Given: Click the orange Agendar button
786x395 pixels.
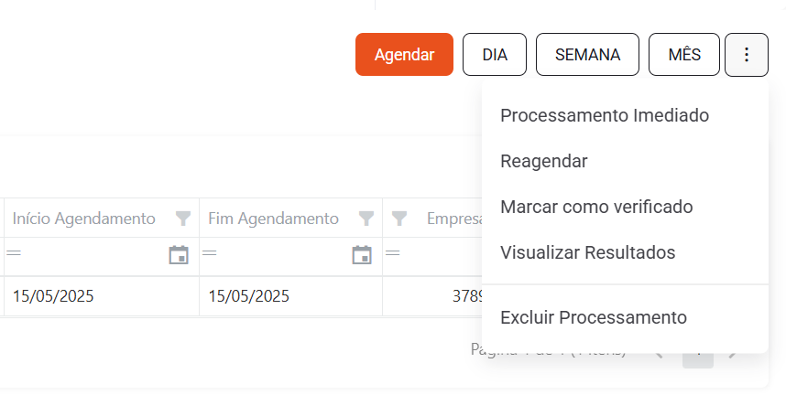Looking at the screenshot, I should 405,55.
